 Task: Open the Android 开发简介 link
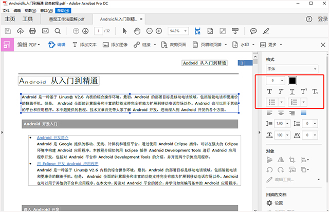coord(53,138)
